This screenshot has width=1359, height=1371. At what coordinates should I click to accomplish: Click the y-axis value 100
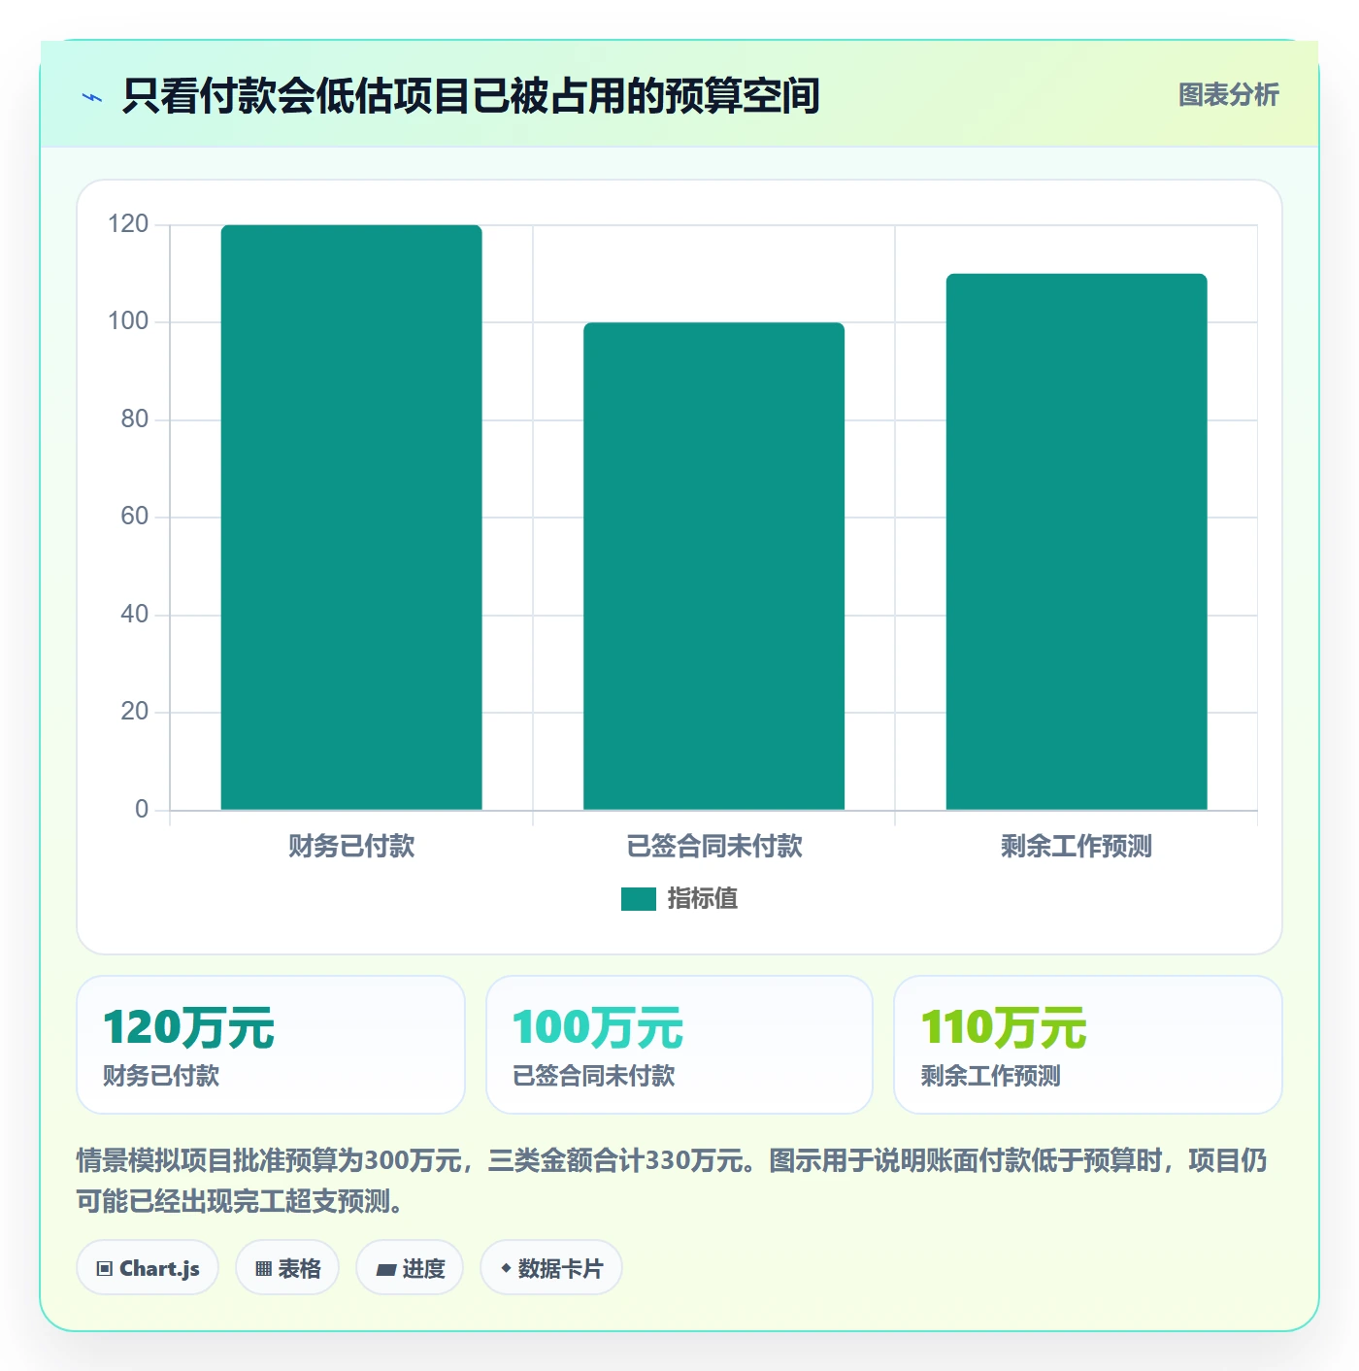[128, 321]
